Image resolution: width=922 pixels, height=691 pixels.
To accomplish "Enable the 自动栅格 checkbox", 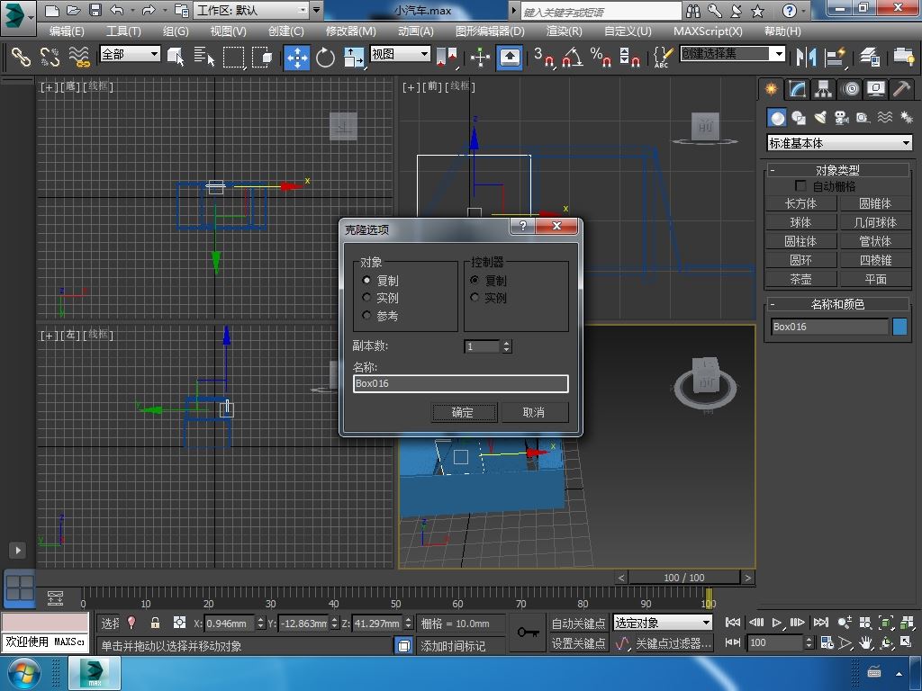I will tap(800, 186).
